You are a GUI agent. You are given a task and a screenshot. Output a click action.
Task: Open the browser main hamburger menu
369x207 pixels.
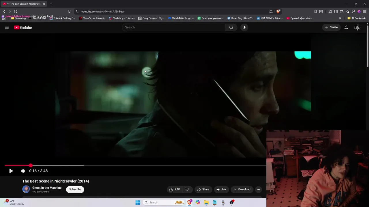coord(365,11)
